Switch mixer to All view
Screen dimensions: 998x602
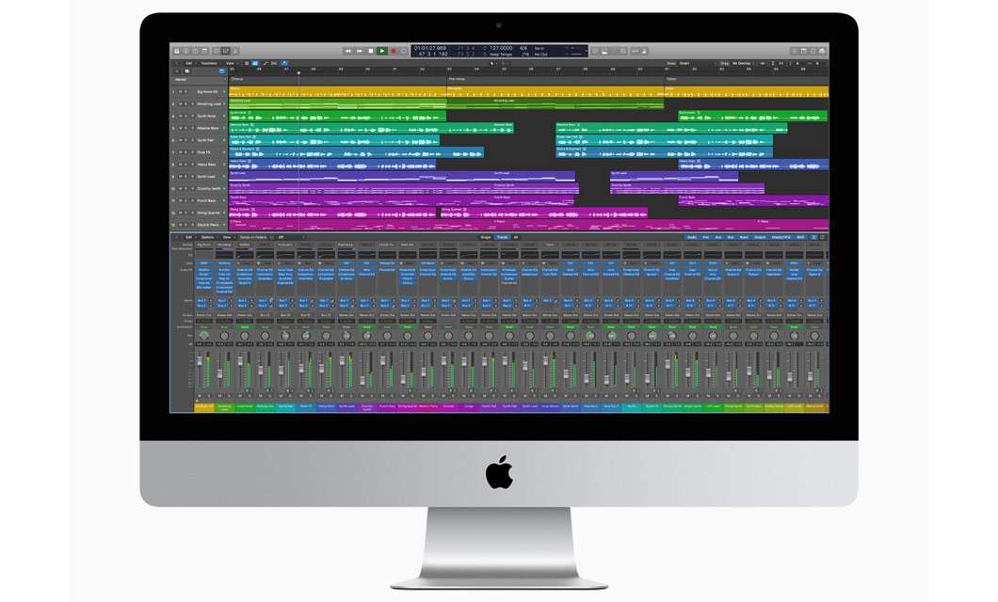tap(516, 237)
